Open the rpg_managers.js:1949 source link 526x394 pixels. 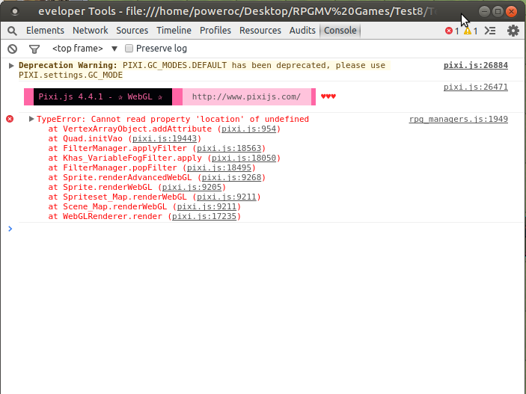tap(458, 120)
